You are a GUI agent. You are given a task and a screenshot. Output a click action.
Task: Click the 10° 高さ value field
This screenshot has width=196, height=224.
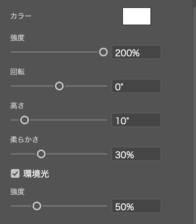[x=136, y=120]
